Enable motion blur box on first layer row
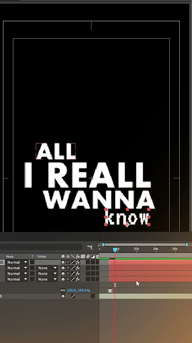The image size is (192, 343). tap(88, 262)
